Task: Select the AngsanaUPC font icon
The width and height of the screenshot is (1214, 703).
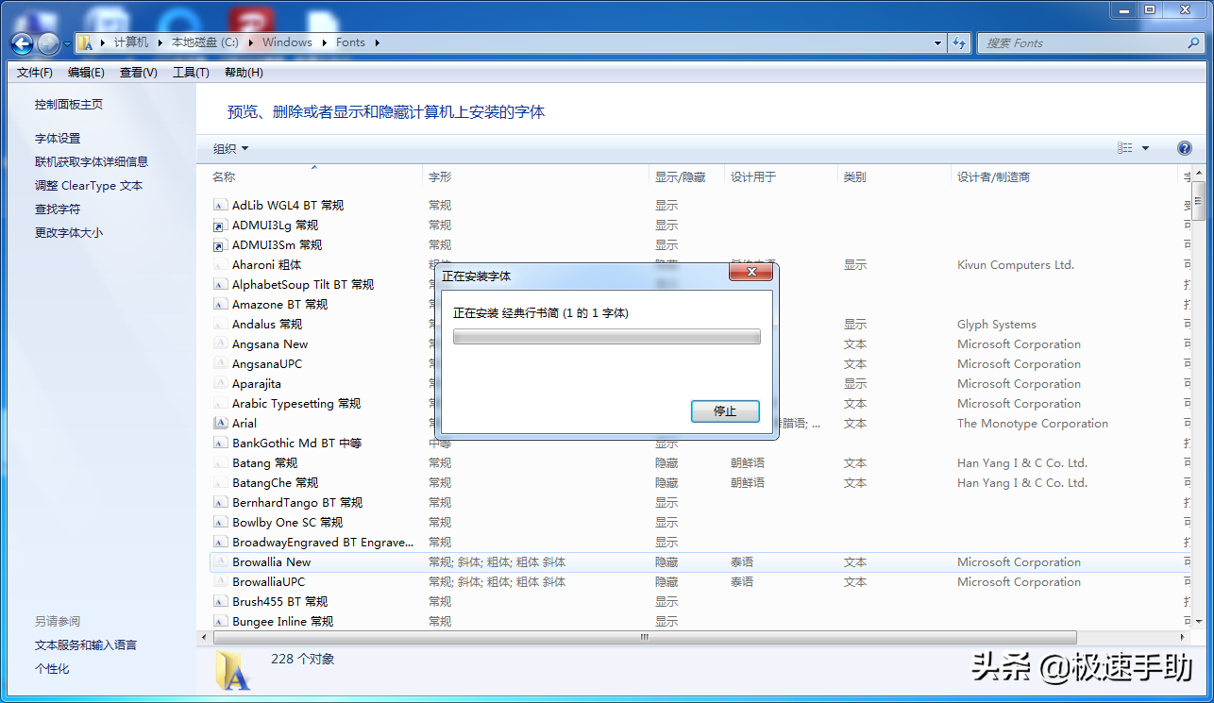Action: click(x=220, y=363)
